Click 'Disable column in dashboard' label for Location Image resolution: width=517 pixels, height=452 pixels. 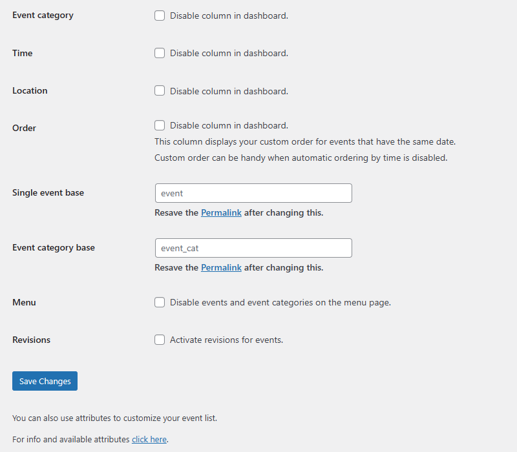click(x=229, y=91)
